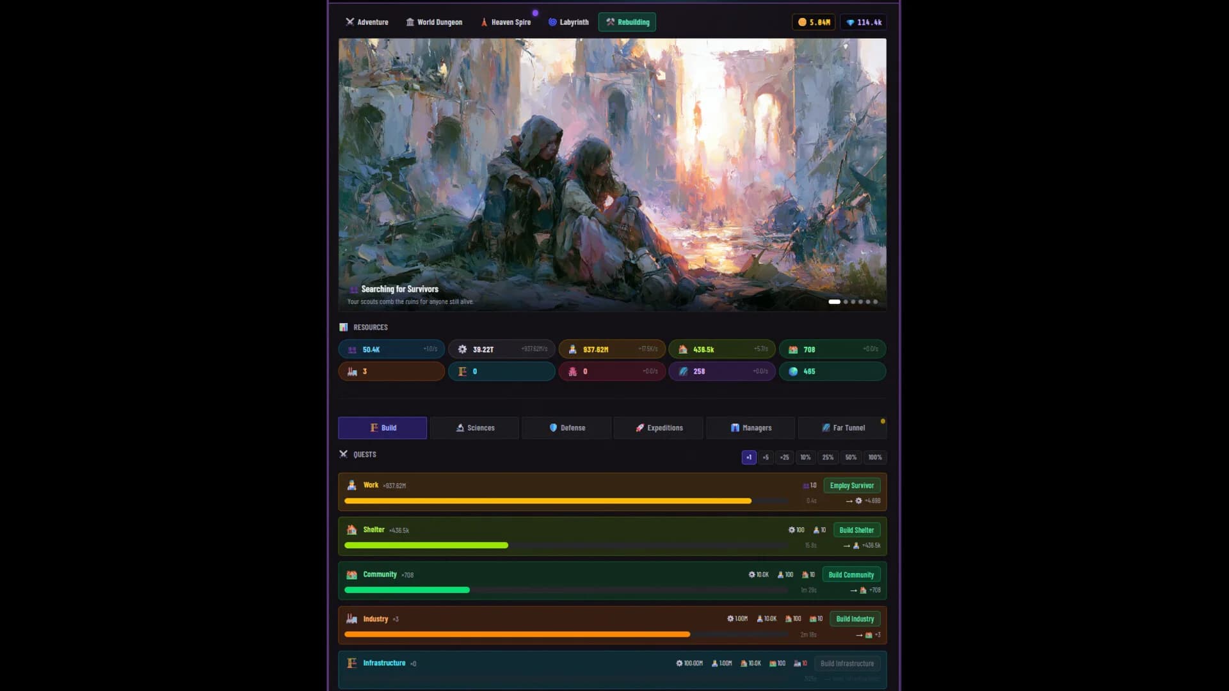Click the QUESTS crossed swords icon
The height and width of the screenshot is (691, 1229).
coord(344,454)
